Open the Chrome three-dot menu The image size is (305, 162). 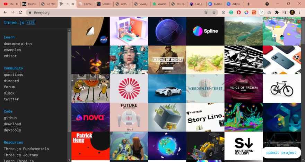coord(300,12)
